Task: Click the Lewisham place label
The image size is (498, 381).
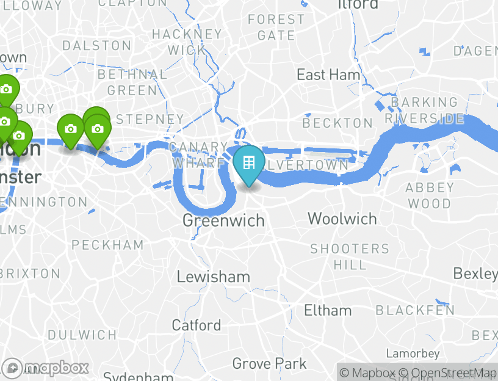Action: 214,277
